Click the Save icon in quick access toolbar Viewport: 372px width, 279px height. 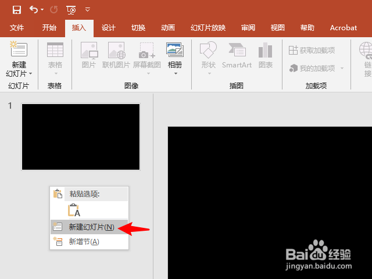click(17, 10)
